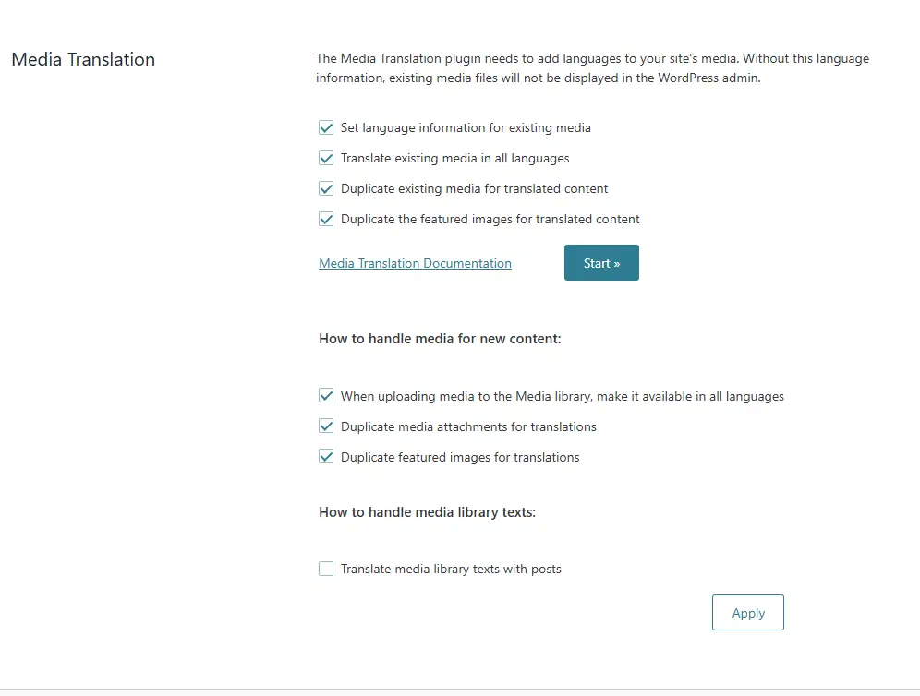Toggle Translate existing media in all languages checkbox
The height and width of the screenshot is (696, 920).
(326, 159)
